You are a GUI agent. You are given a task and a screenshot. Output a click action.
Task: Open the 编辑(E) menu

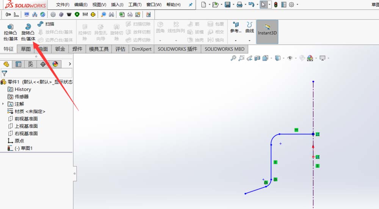81,5
